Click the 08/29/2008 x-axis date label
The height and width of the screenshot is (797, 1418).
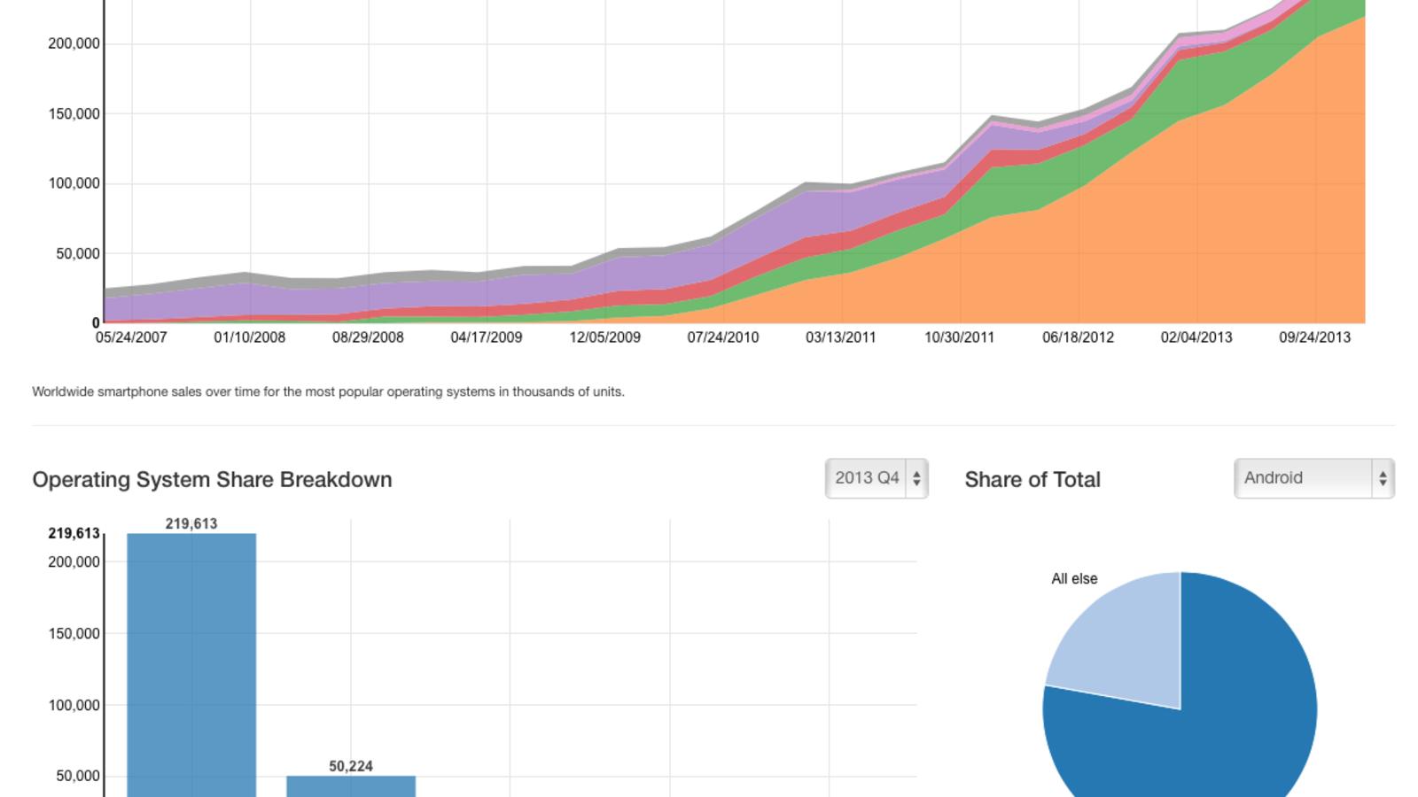(368, 337)
